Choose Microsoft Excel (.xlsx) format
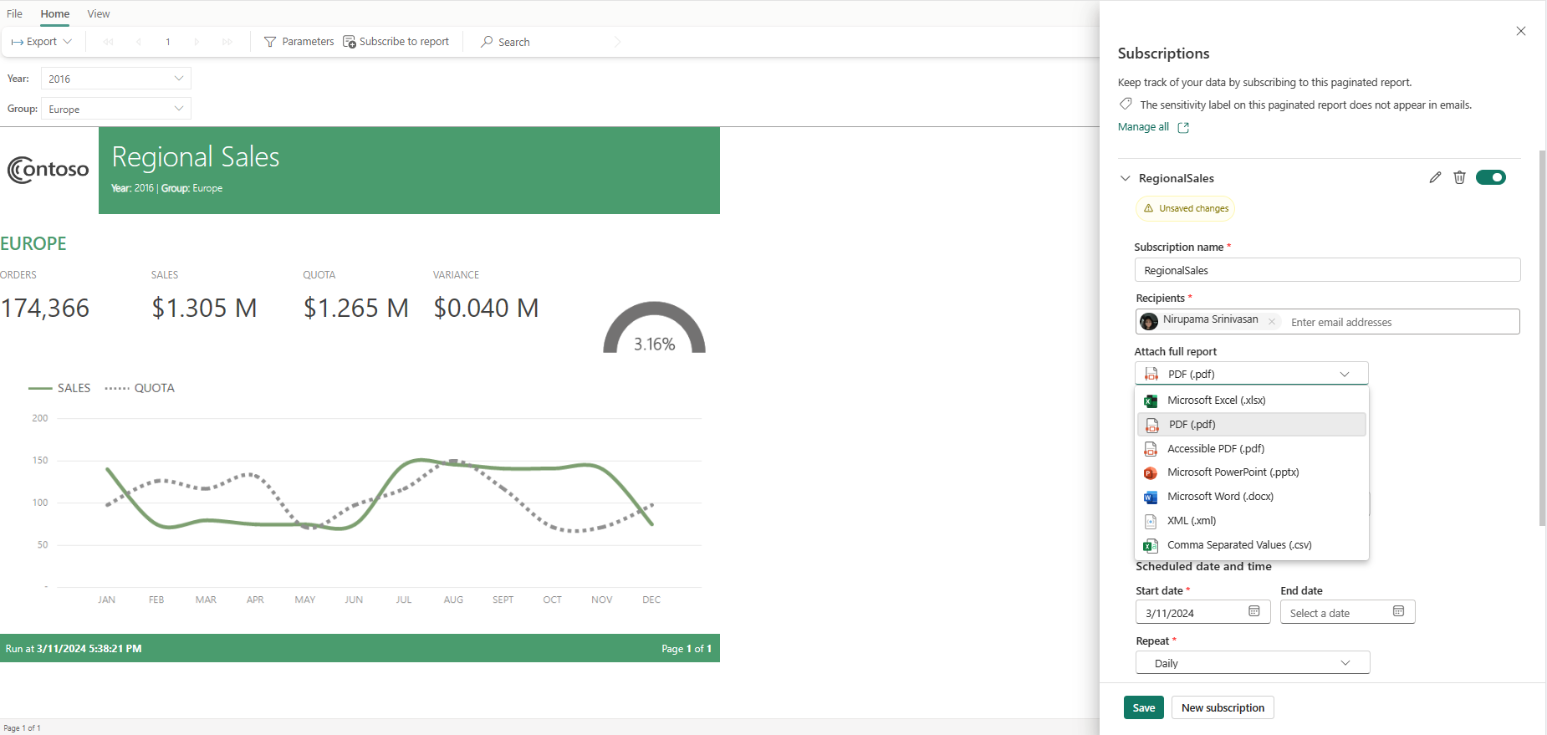The width and height of the screenshot is (1547, 735). click(x=1216, y=401)
